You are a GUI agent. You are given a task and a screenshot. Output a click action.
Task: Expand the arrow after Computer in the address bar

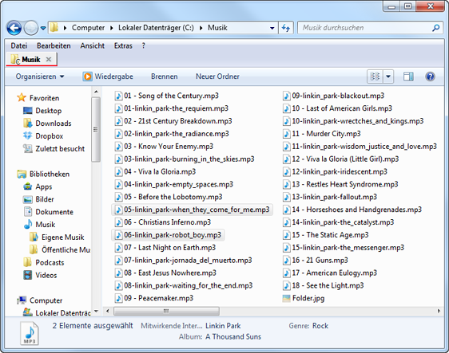[112, 28]
